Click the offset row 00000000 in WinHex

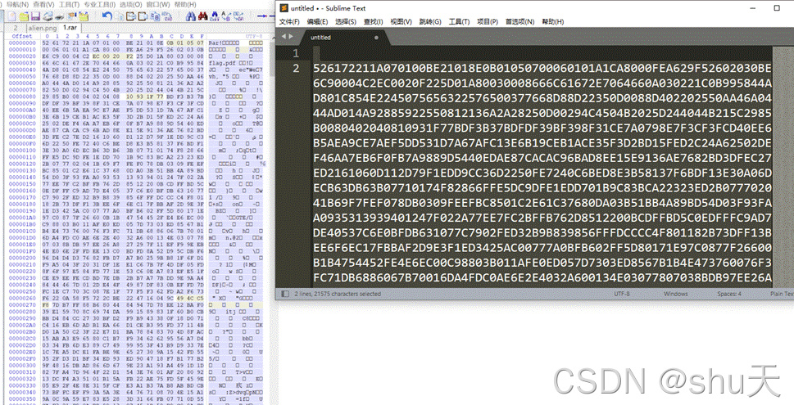tap(22, 43)
